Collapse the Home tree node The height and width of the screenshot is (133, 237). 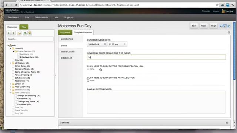(11, 48)
